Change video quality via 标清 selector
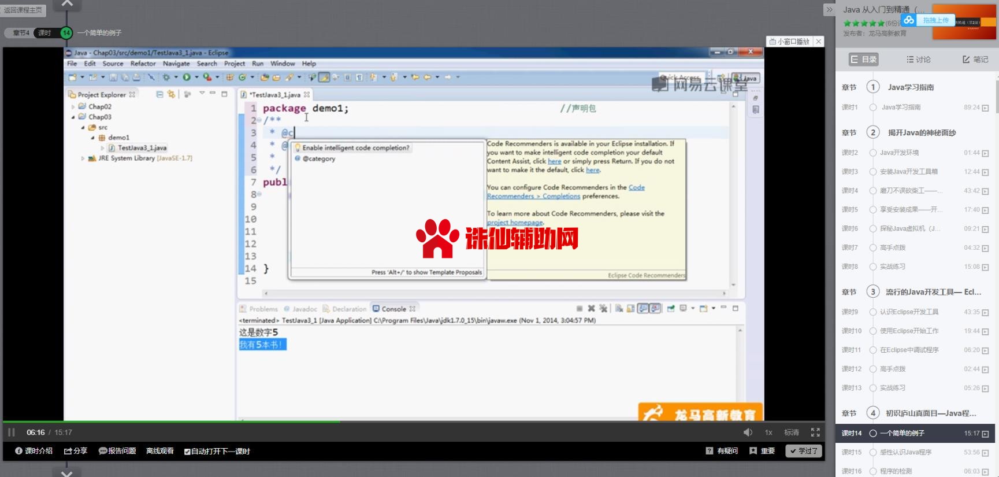This screenshot has height=477, width=999. [x=791, y=432]
